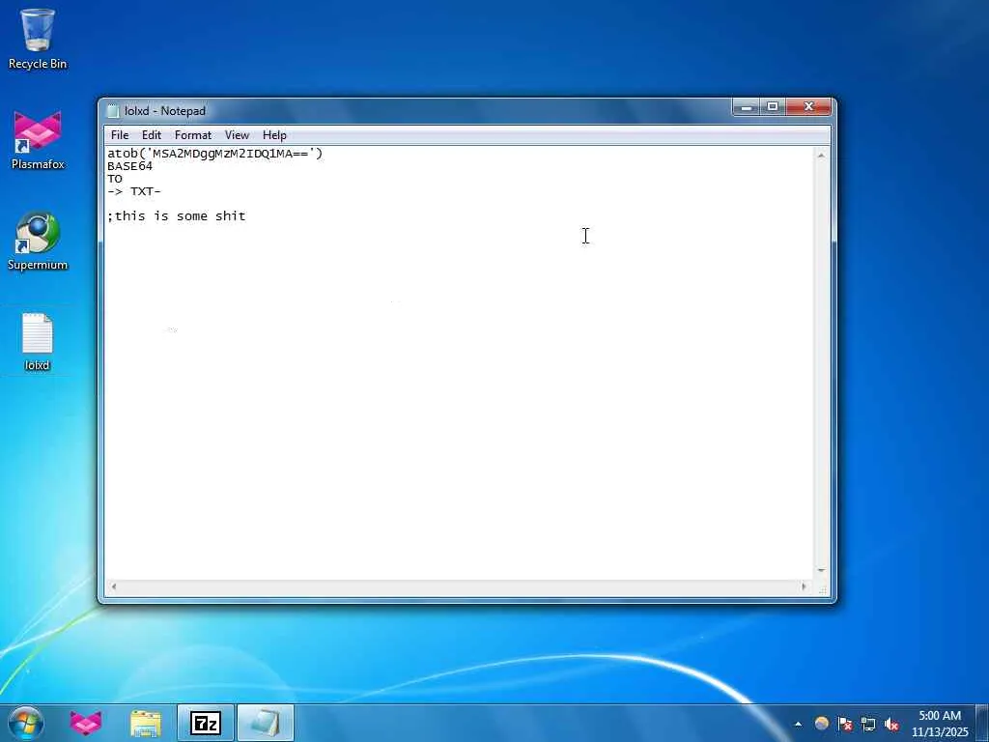Minimize the Notepad window
The image size is (989, 742).
(x=746, y=107)
